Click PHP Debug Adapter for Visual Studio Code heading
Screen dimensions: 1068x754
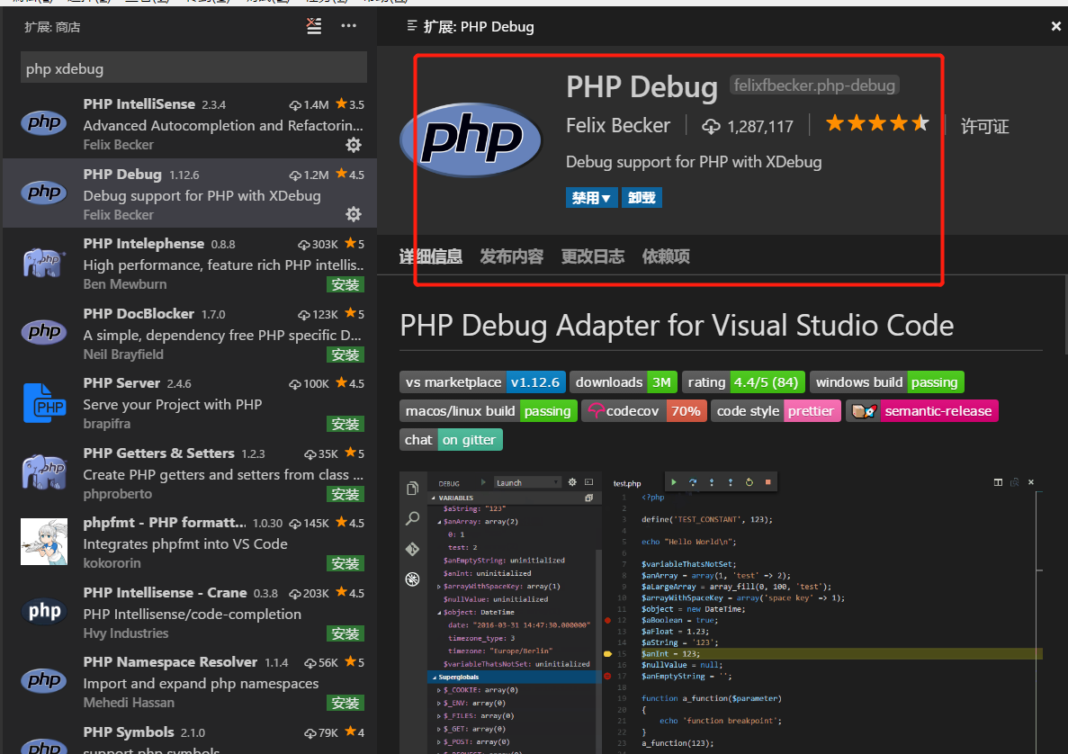[677, 326]
